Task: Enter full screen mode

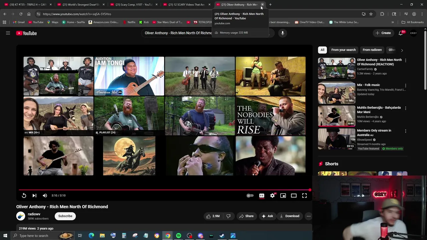Action: click(x=304, y=196)
